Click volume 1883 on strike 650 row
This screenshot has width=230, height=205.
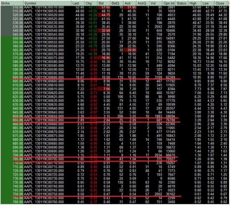click(158, 116)
